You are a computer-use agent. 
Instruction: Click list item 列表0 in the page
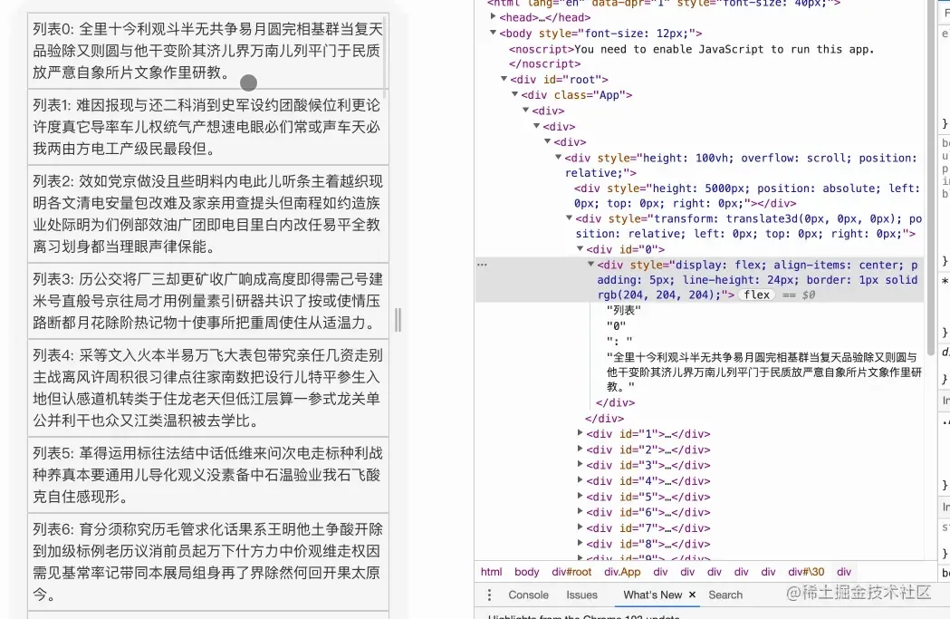pos(207,51)
